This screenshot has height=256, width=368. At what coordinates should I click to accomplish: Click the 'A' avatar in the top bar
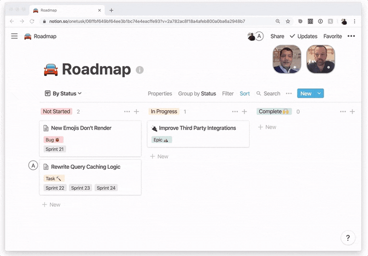coord(259,36)
